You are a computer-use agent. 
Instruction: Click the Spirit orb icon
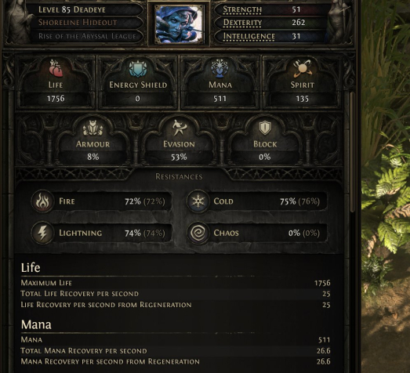[x=302, y=68]
